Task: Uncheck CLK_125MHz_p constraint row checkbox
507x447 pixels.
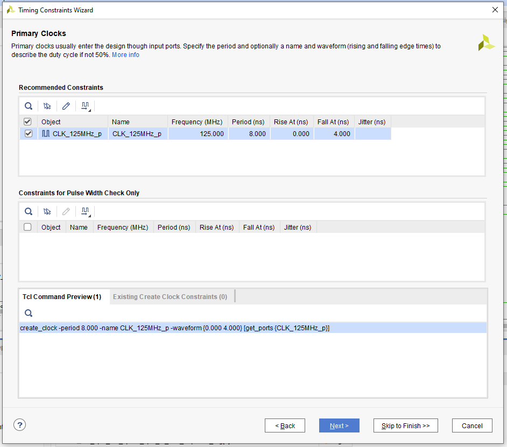Action: 29,133
